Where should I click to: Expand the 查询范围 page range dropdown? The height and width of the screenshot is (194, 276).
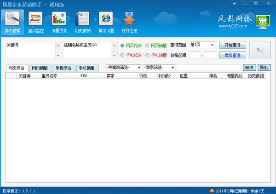click(212, 45)
